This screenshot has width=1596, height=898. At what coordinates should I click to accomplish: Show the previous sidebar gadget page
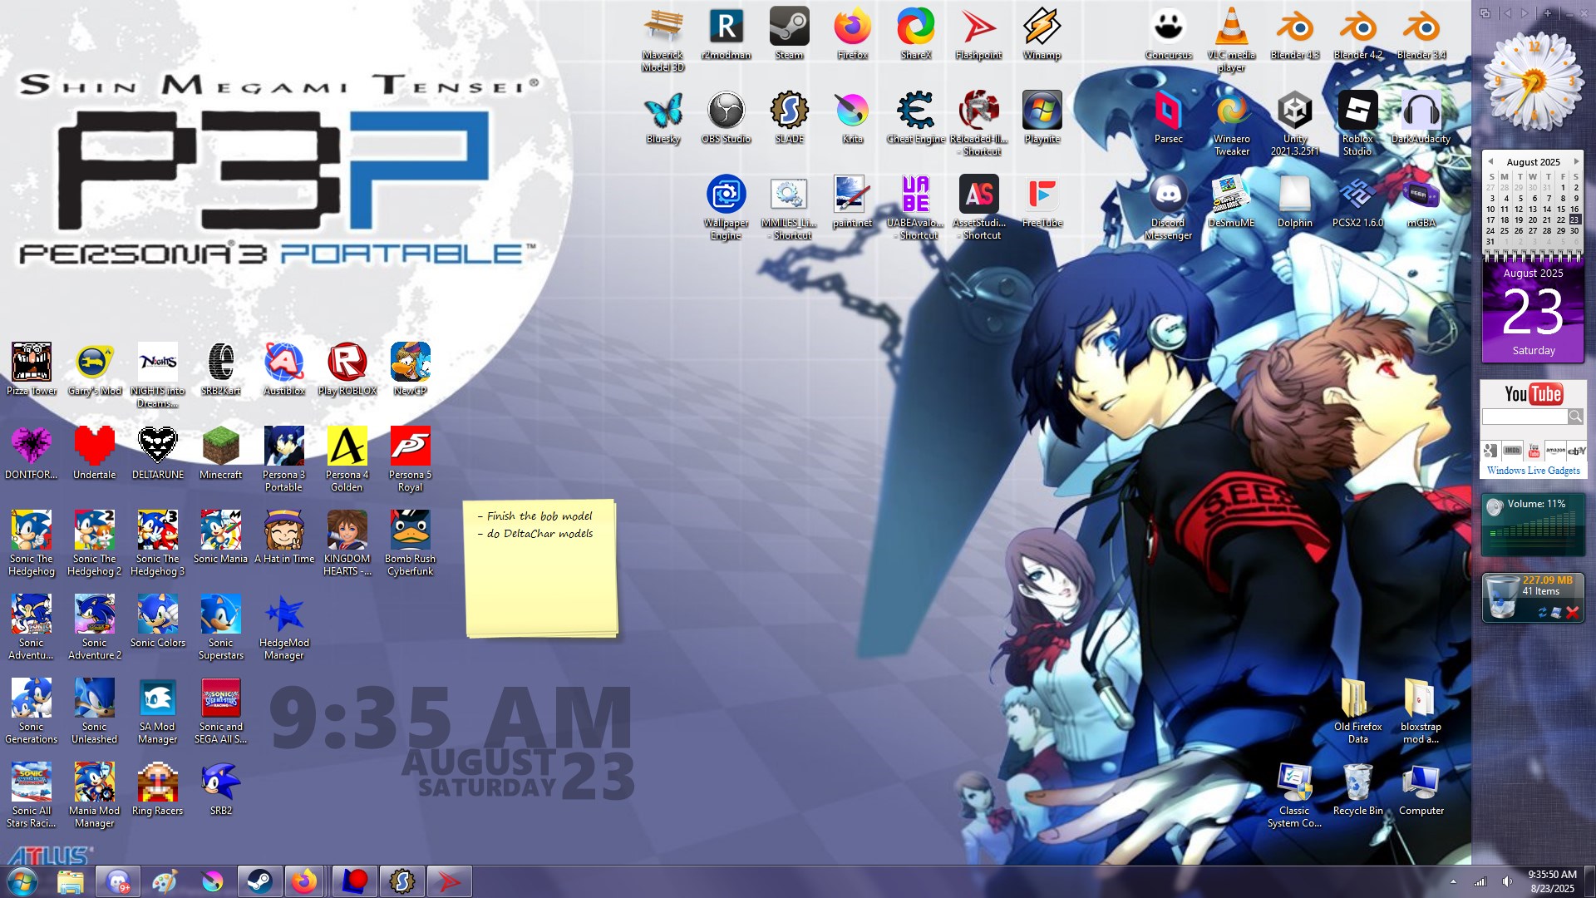[1507, 13]
